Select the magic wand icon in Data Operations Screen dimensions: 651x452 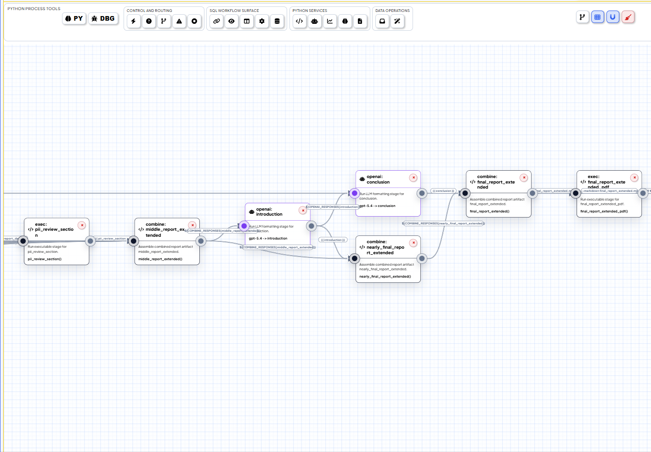click(x=397, y=21)
